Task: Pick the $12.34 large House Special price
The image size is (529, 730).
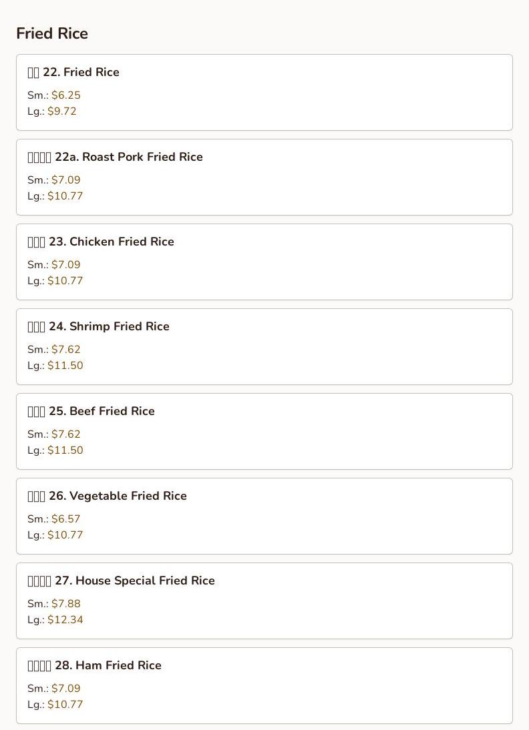Action: pos(65,620)
